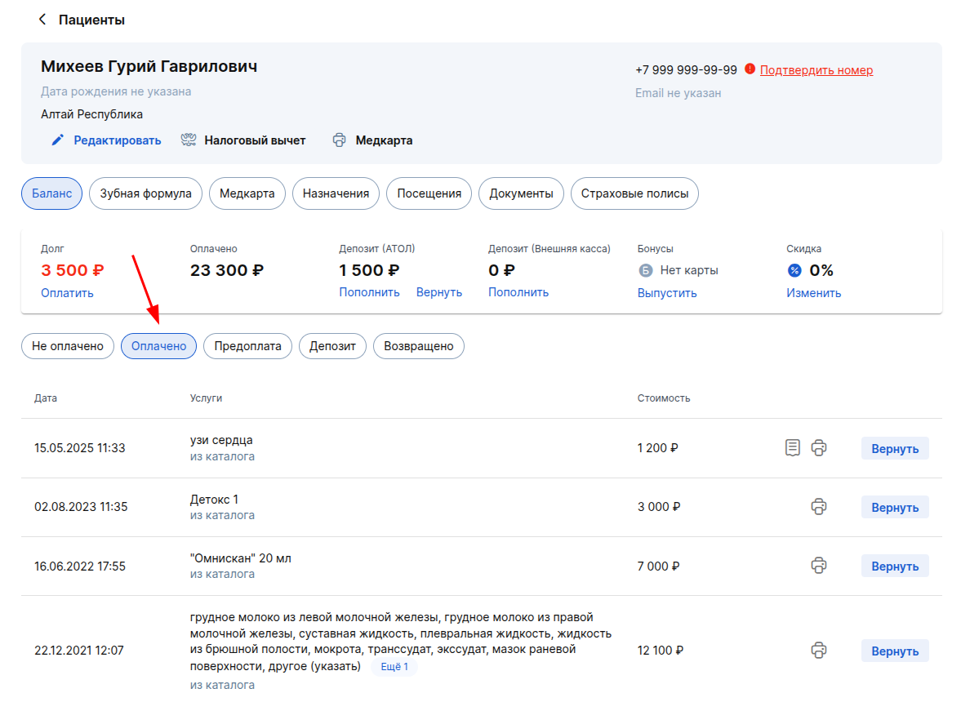The image size is (961, 702).
Task: Click the debt amount 3 500 ₽
Action: (73, 270)
